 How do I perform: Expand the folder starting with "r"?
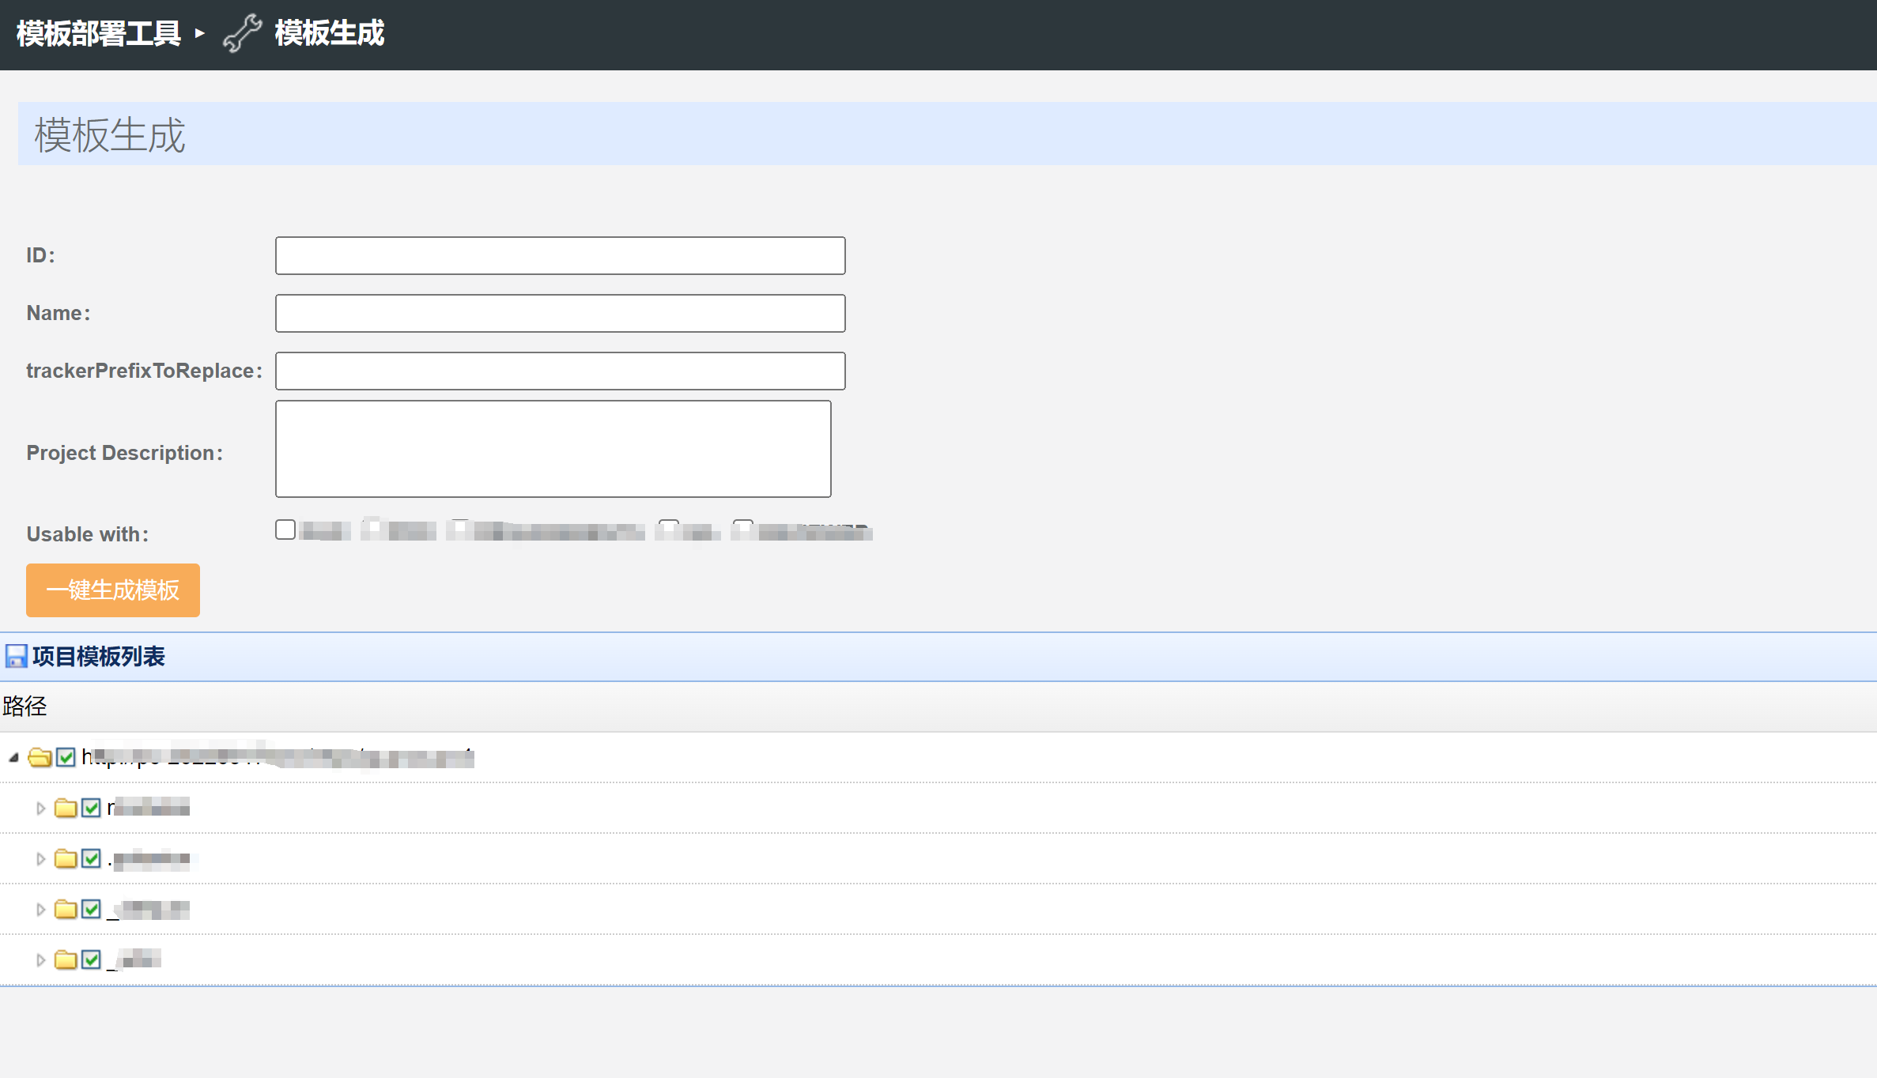click(40, 808)
